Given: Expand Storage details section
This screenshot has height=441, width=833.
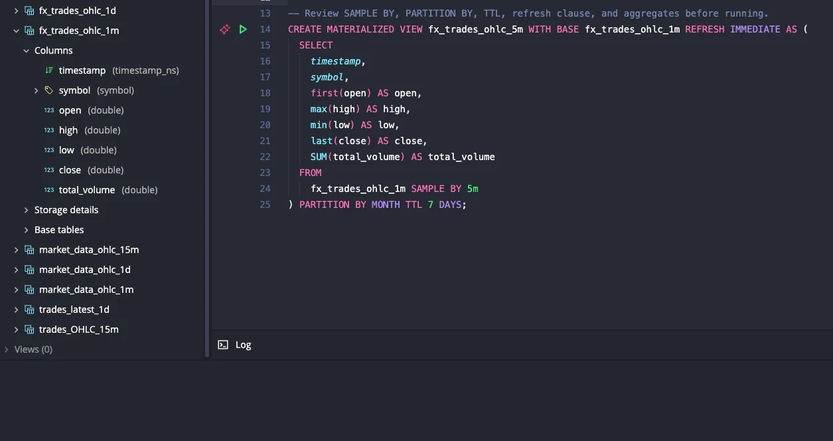Looking at the screenshot, I should (27, 210).
